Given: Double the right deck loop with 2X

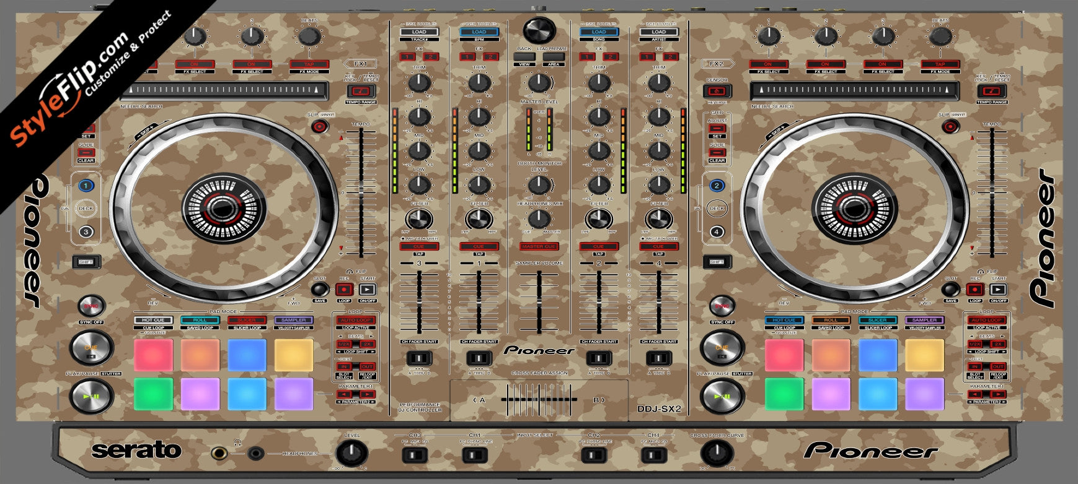Looking at the screenshot, I should tap(997, 344).
